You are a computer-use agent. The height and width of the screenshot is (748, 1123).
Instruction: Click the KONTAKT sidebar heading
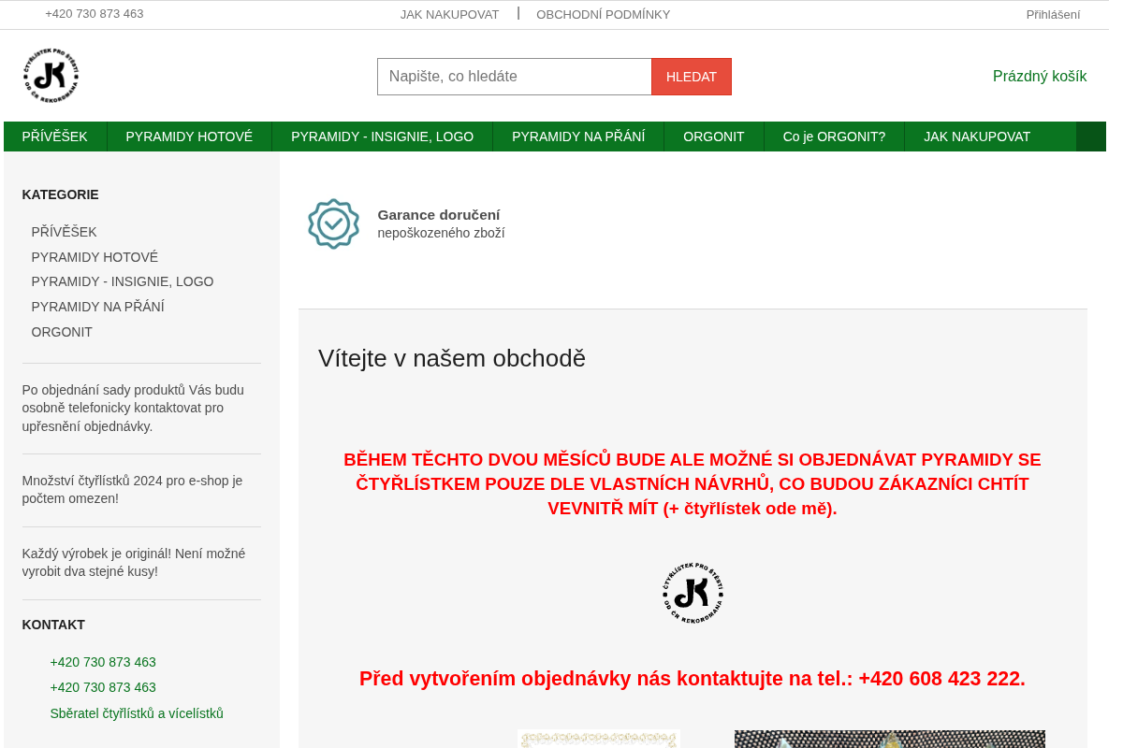53,625
